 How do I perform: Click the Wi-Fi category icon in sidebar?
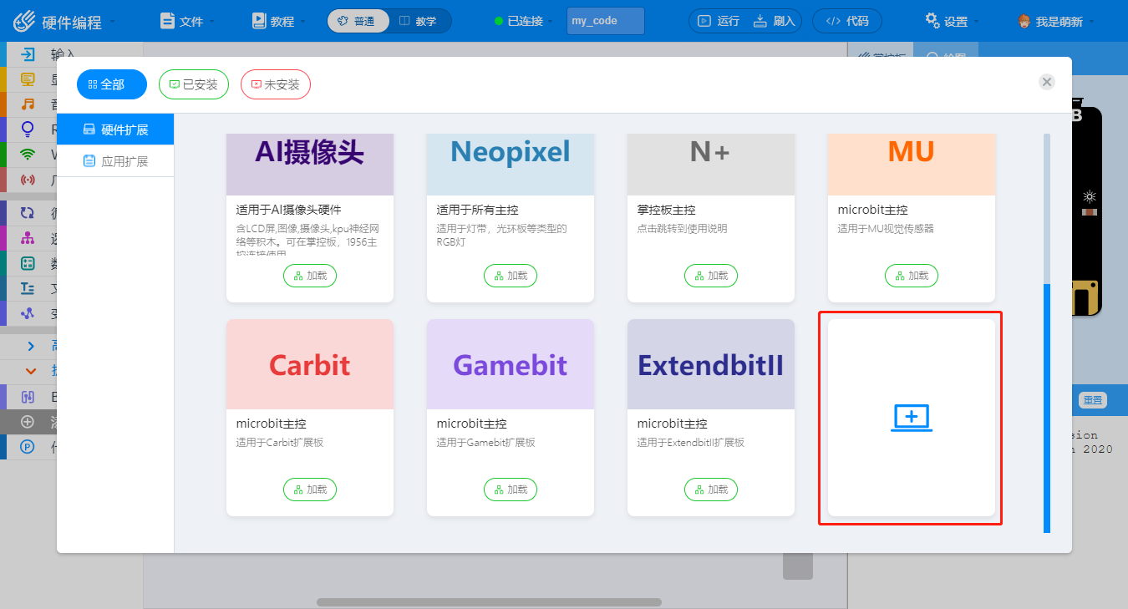(x=28, y=154)
